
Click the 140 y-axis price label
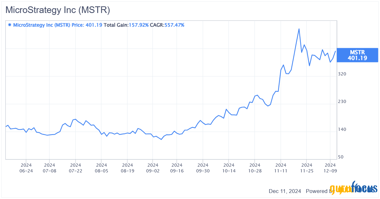click(x=342, y=129)
